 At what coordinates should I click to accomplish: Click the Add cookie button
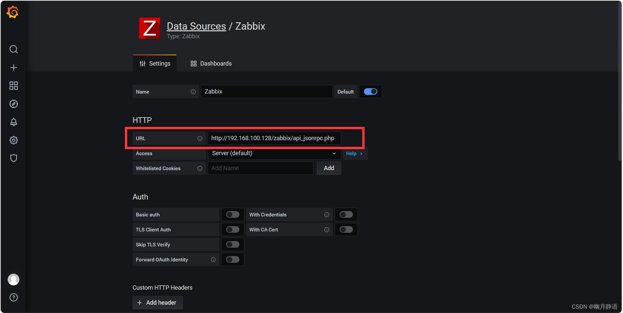(x=329, y=168)
